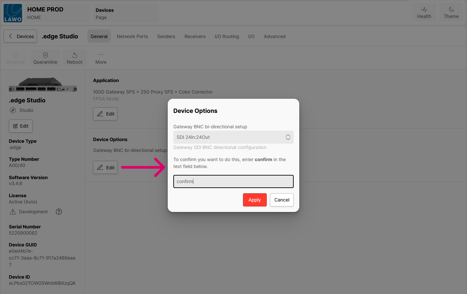The width and height of the screenshot is (467, 294).
Task: Click the Development warning triangle icon
Action: coord(13,212)
